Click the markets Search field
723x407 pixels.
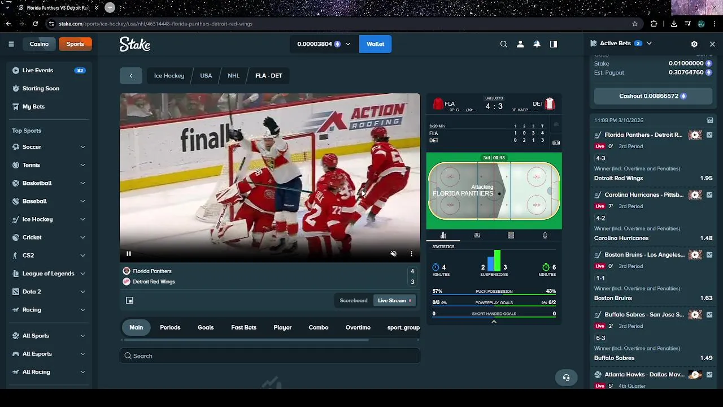pos(270,356)
